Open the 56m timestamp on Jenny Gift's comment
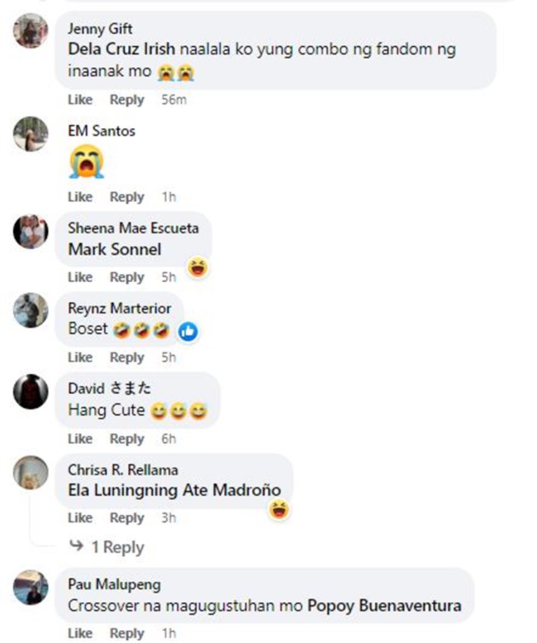537x643 pixels. (x=174, y=100)
